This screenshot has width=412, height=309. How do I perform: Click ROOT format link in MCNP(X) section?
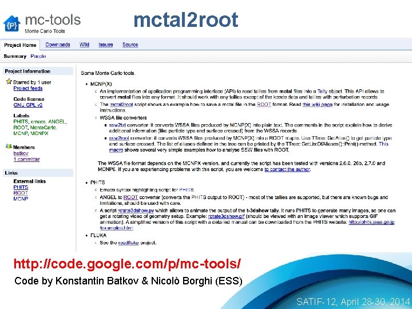pos(264,104)
